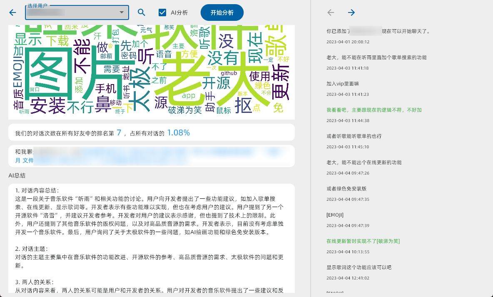Click '3. 两人的关系:' heading in summary
The height and width of the screenshot is (297, 493).
[x=35, y=282]
